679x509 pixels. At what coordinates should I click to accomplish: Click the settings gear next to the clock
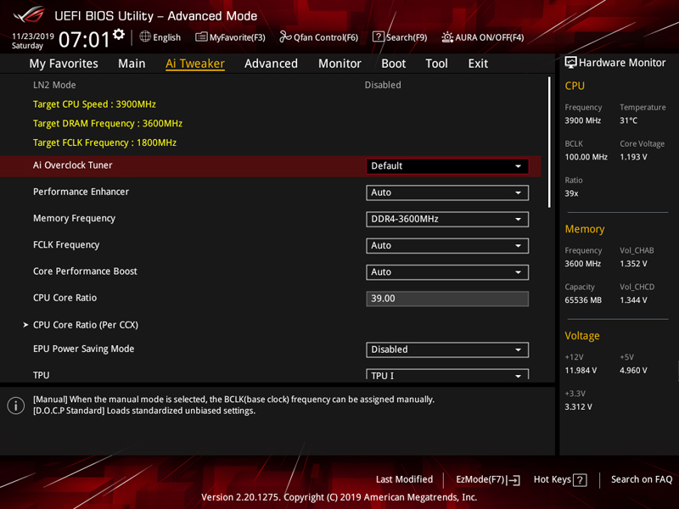tap(119, 34)
